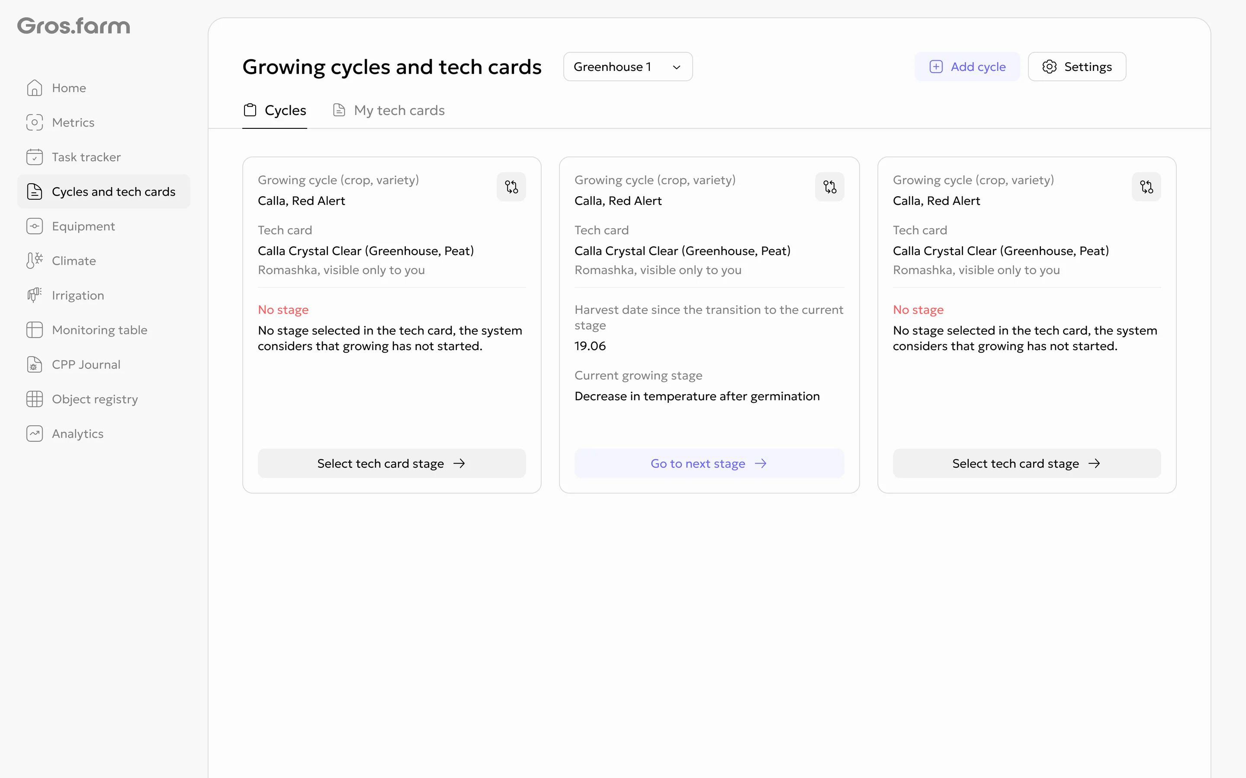Select tech card stage on third card
Viewport: 1246px width, 778px height.
point(1027,464)
